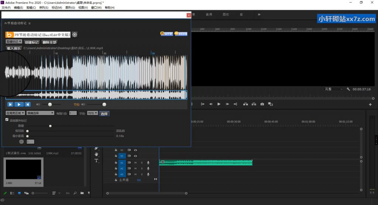Mute track A1
378x205 pixels.
coord(135,163)
